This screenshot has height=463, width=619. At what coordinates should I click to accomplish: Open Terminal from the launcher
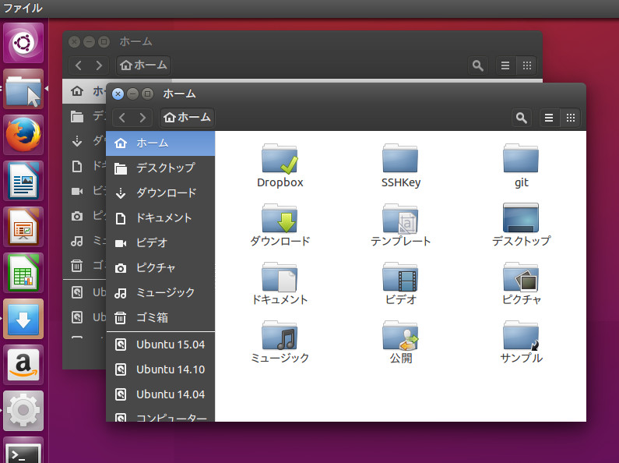(x=23, y=451)
